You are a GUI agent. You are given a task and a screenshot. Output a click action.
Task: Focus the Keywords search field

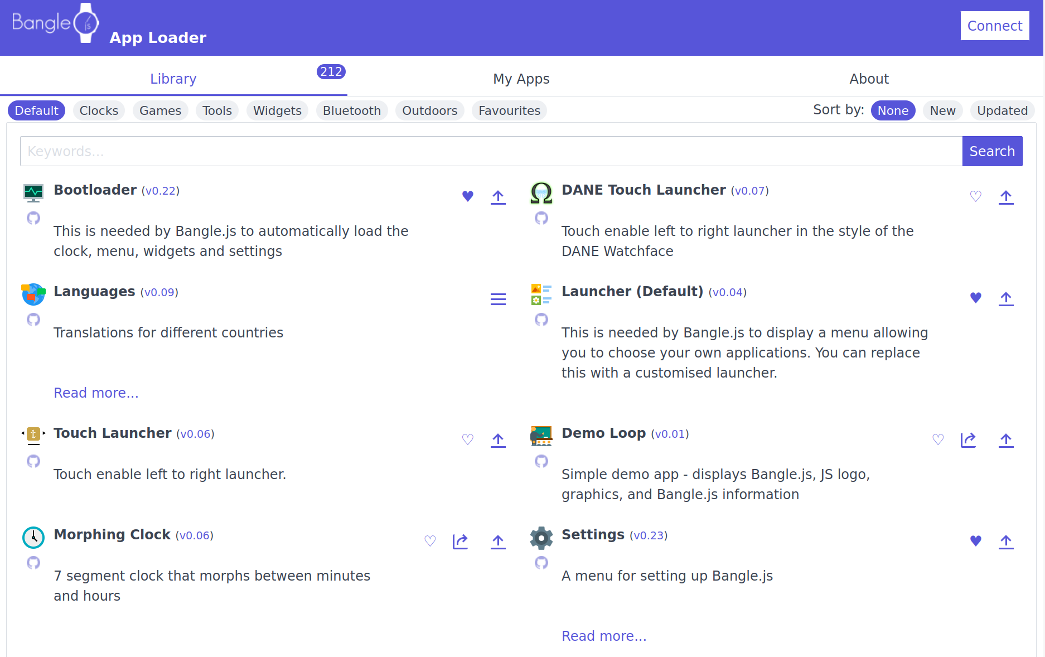click(491, 151)
